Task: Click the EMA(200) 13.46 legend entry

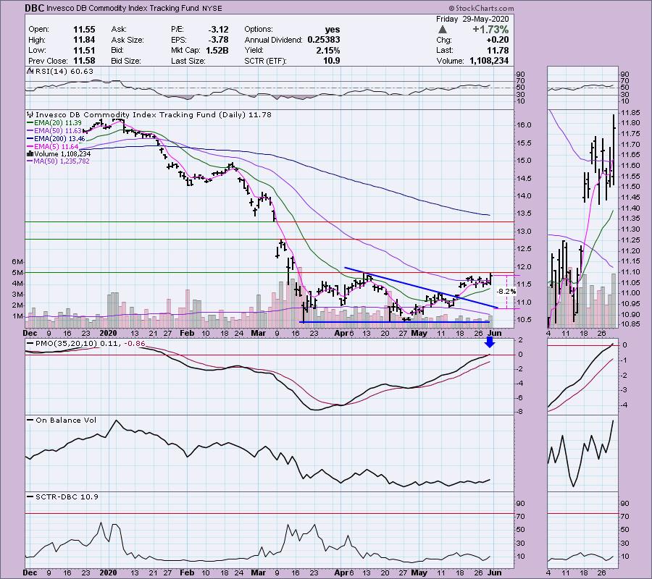Action: click(x=60, y=139)
